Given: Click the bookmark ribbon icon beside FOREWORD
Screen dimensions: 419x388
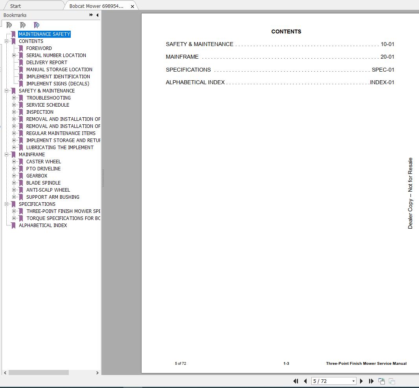Looking at the screenshot, I should (x=21, y=48).
